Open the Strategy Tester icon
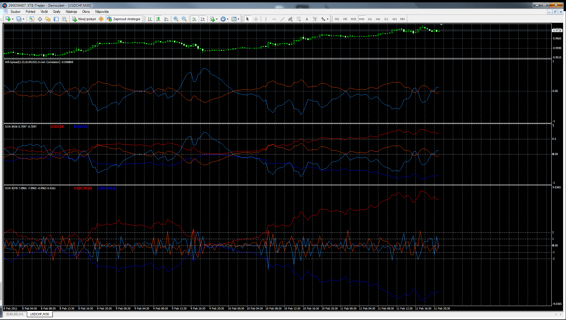566x320 pixels. click(64, 19)
